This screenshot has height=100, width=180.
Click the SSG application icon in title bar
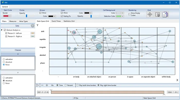tap(3, 2)
